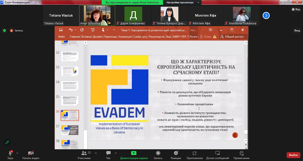Click the Запись record button
Image resolution: width=303 pixels, height=161 pixels.
pyautogui.click(x=158, y=155)
